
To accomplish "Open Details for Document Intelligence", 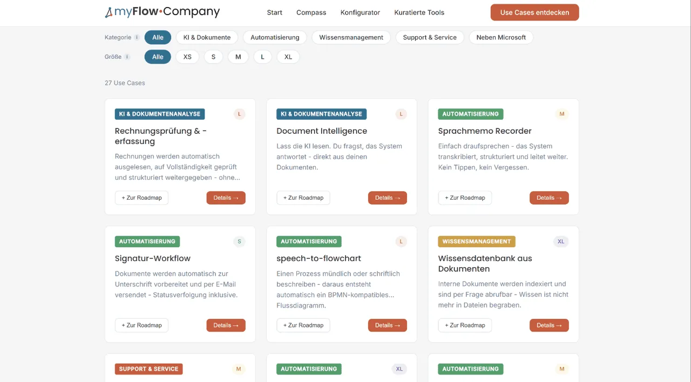I will pyautogui.click(x=388, y=198).
